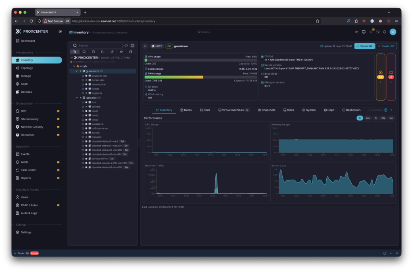Collapse the guenievre host node
The height and width of the screenshot is (272, 413).
click(x=76, y=71)
